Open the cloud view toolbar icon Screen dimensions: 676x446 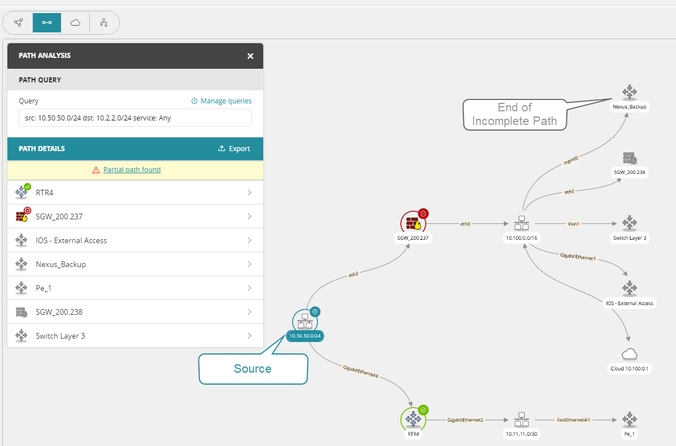point(75,23)
